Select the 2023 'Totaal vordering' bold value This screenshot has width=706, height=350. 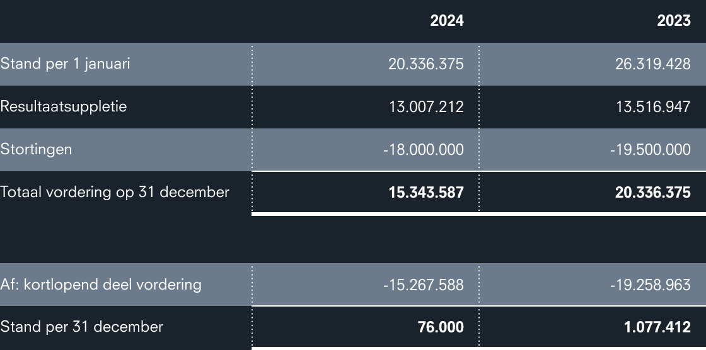(652, 193)
